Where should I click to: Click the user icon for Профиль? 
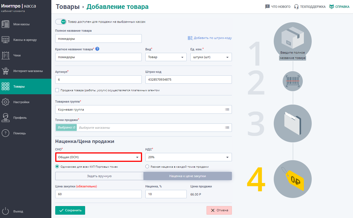[6, 118]
